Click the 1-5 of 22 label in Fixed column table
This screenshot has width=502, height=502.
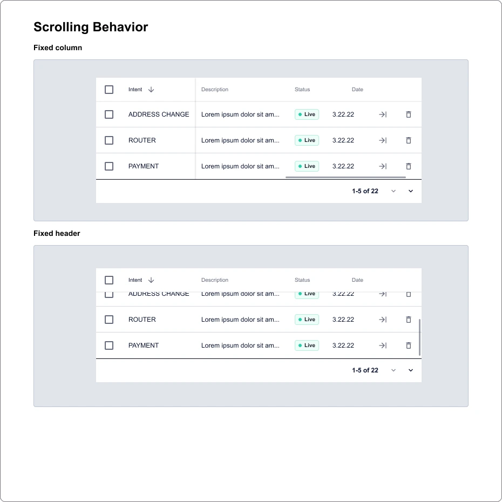point(365,191)
